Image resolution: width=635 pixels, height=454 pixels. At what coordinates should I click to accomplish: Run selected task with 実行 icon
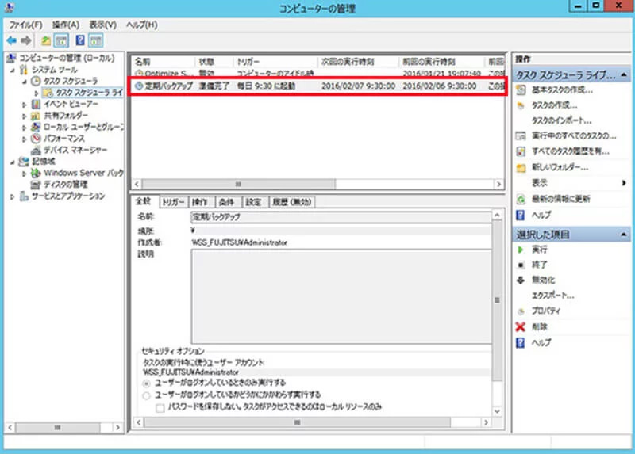[x=520, y=250]
